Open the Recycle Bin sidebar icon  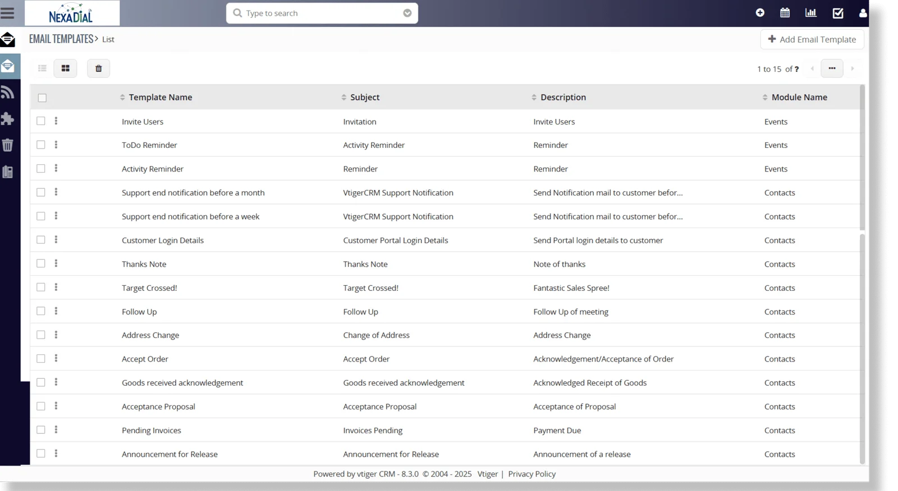tap(7, 145)
